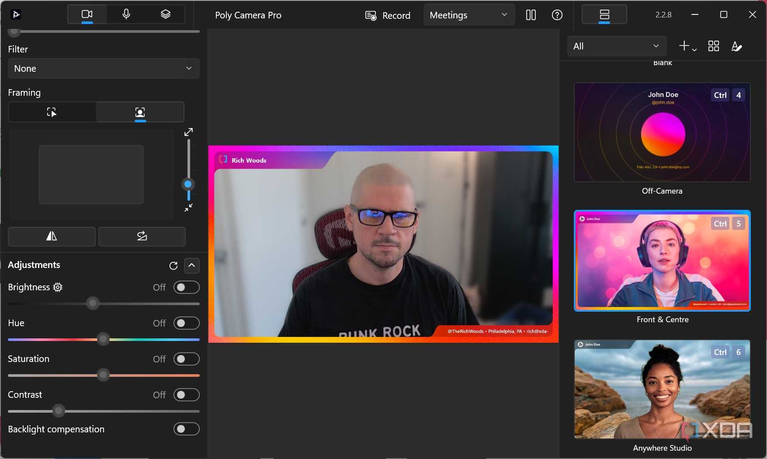The height and width of the screenshot is (459, 767).
Task: Switch scenes to grid view
Action: click(x=714, y=46)
